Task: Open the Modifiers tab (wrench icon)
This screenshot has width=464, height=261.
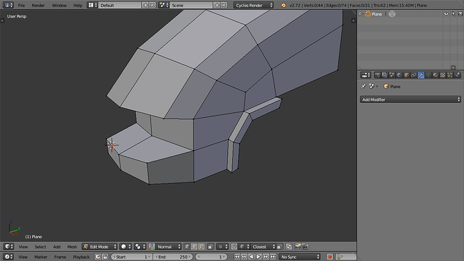Action: coord(421,75)
